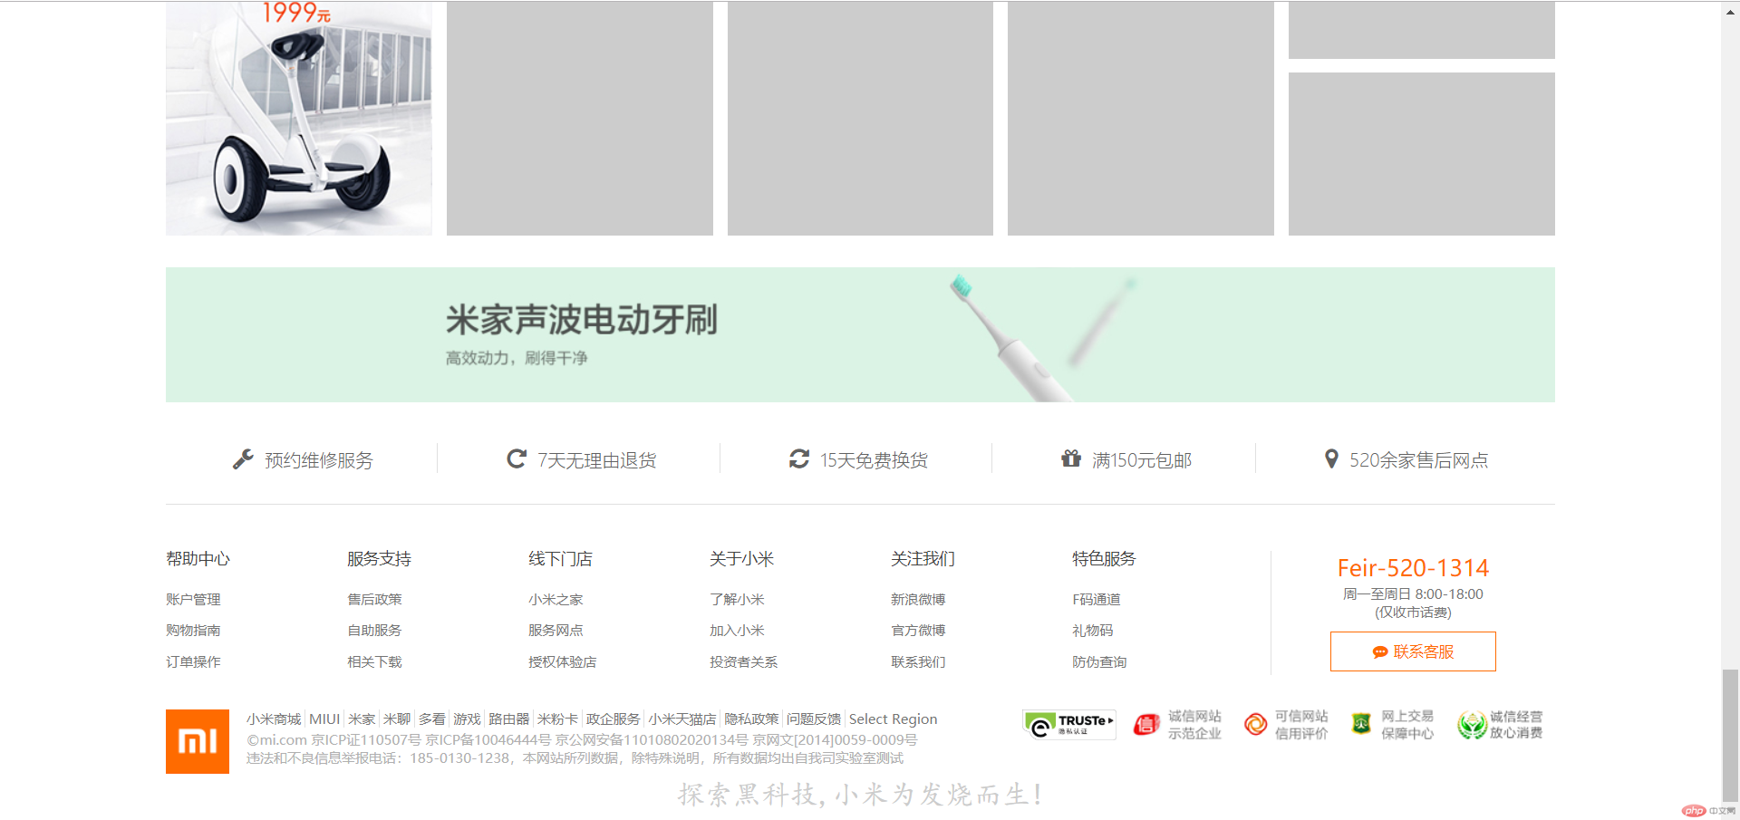Click the 15-day exchange sync icon
The height and width of the screenshot is (820, 1740).
point(799,458)
